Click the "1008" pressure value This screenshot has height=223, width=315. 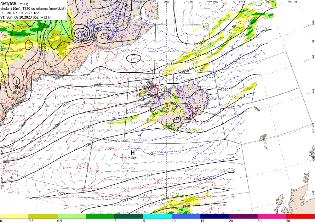[x=17, y=87]
